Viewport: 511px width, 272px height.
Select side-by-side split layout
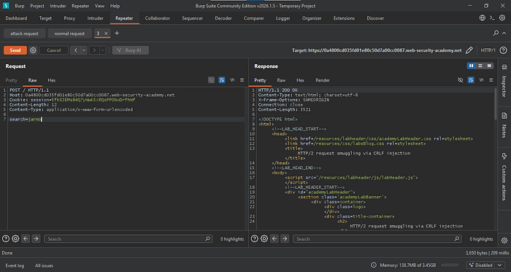coord(471,66)
